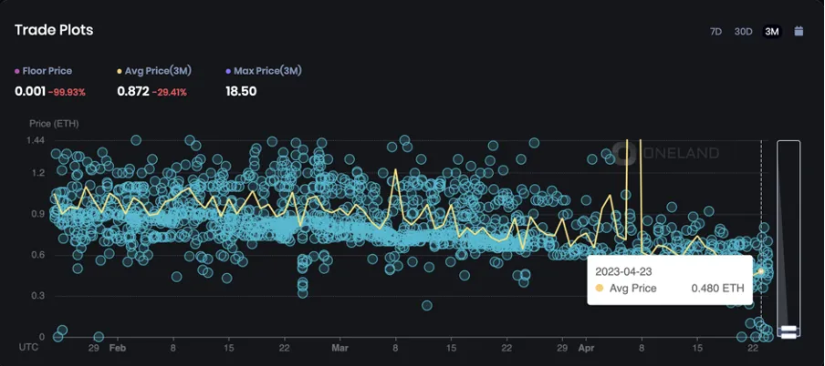
Task: Click the purple Floor Price legend dot
Action: [17, 70]
